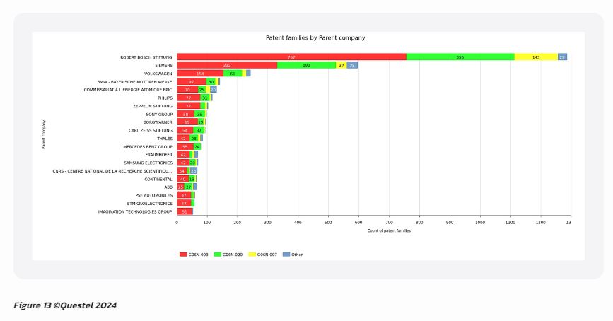Click the 'SAMSUNG ELECTRONICS' row label
Viewport: 613px width, 321px height.
[148, 163]
